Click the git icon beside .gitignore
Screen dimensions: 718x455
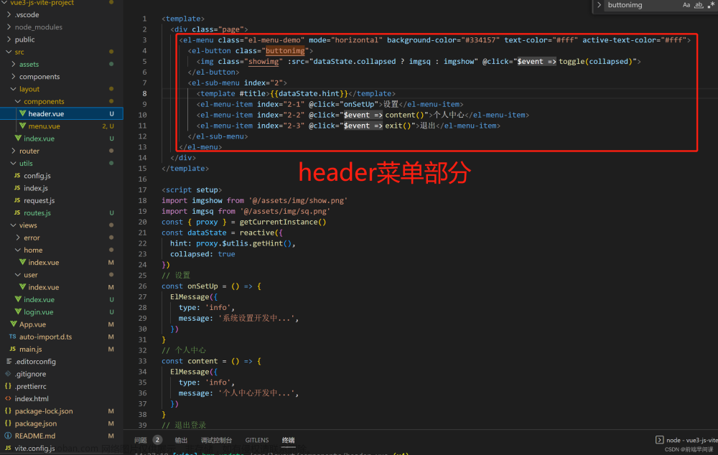(x=8, y=373)
